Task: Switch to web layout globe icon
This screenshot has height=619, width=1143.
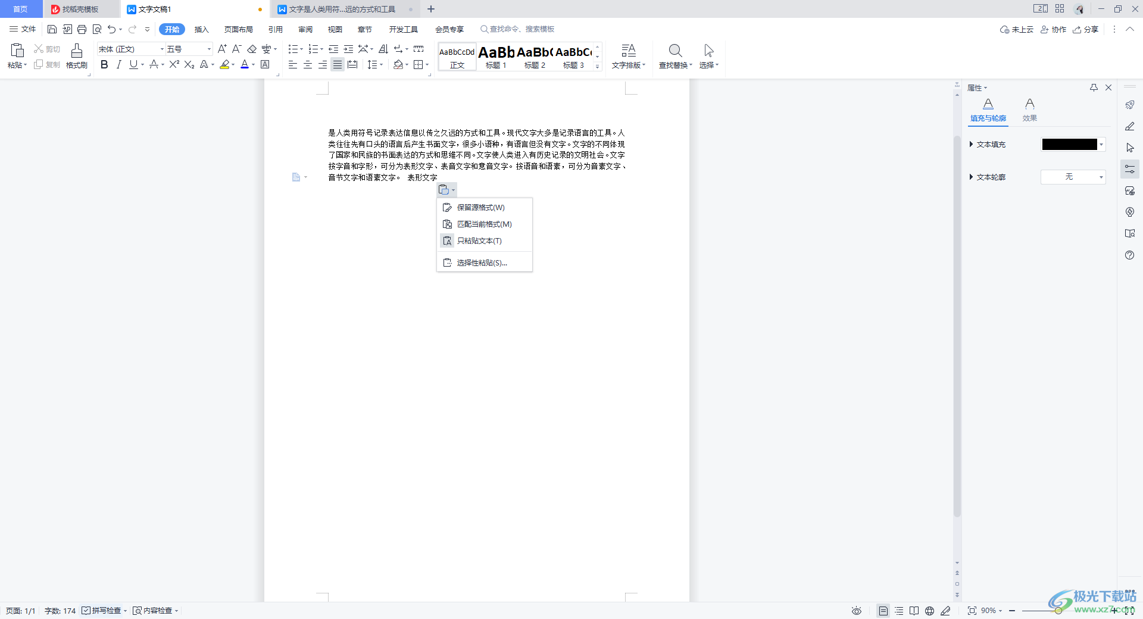Action: [x=929, y=611]
